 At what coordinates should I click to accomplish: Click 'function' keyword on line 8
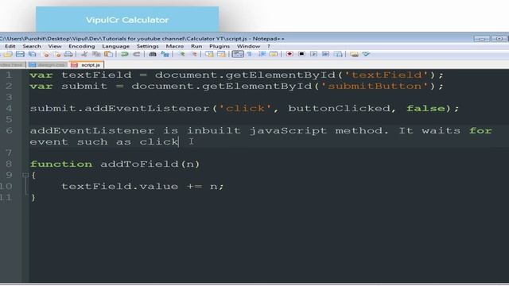click(x=61, y=164)
